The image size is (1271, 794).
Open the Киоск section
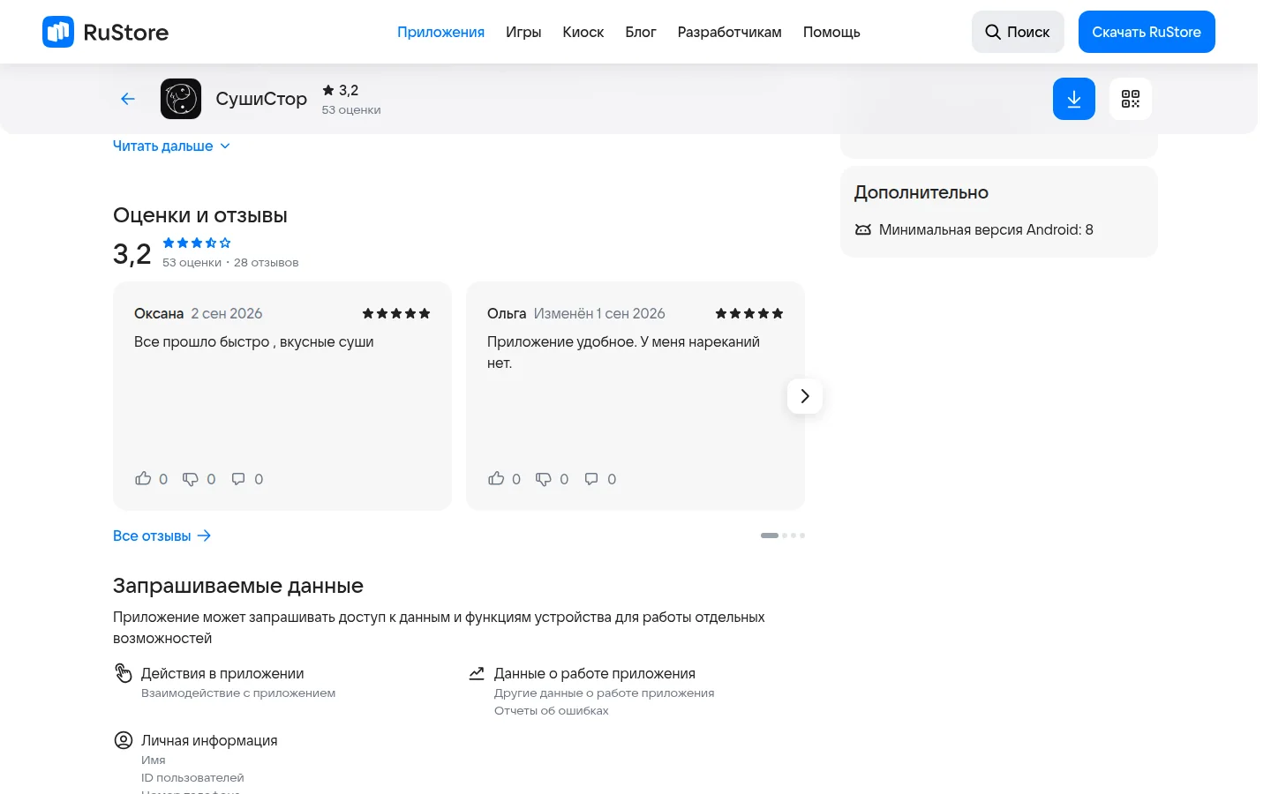(x=583, y=32)
